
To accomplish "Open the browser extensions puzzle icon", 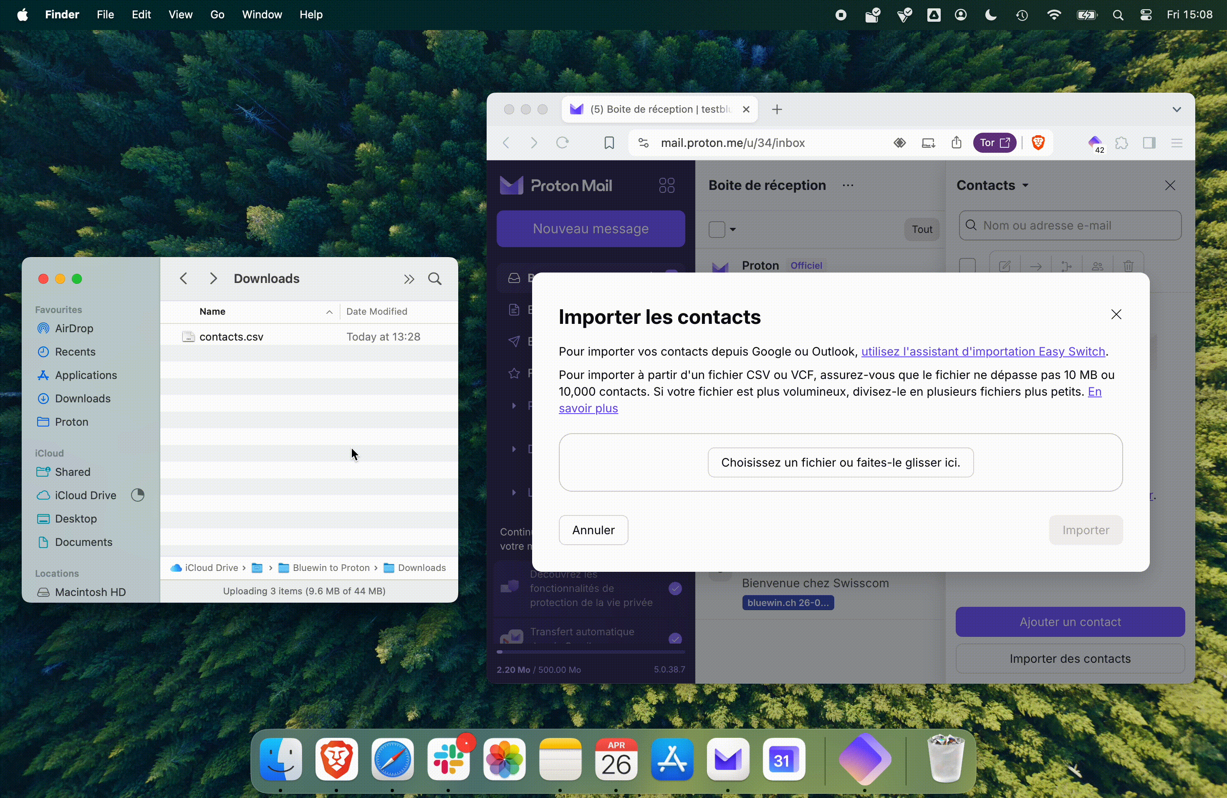I will 1122,143.
